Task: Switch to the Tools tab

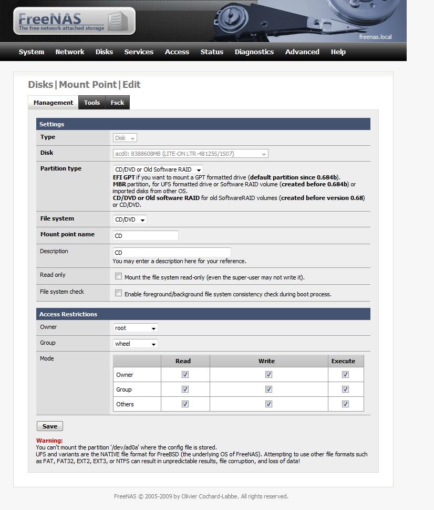Action: 92,103
